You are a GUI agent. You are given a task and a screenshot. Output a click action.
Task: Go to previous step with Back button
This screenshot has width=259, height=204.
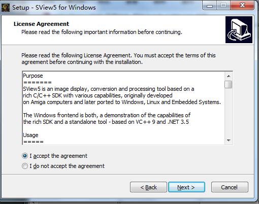coord(148,187)
